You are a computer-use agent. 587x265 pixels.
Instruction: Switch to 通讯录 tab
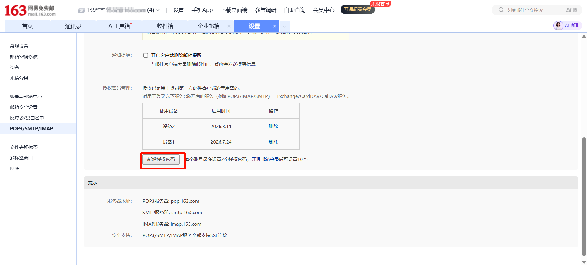[x=73, y=26]
